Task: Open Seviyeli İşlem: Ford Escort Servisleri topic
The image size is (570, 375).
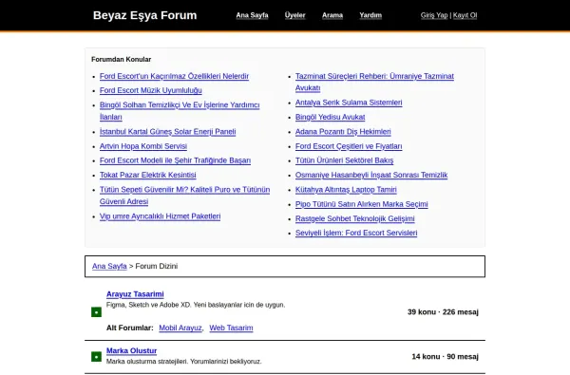Action: tap(356, 233)
